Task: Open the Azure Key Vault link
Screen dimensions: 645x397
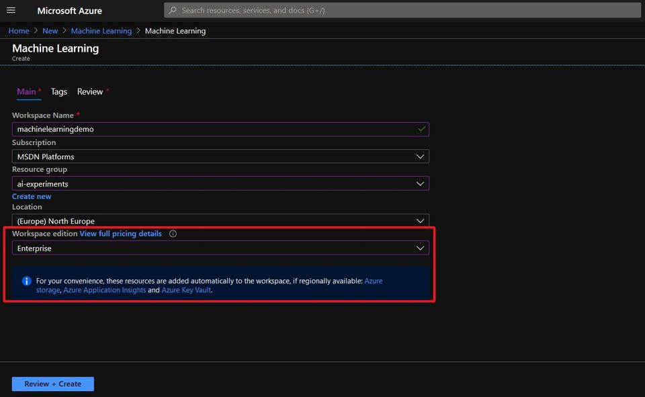Action: click(x=186, y=290)
